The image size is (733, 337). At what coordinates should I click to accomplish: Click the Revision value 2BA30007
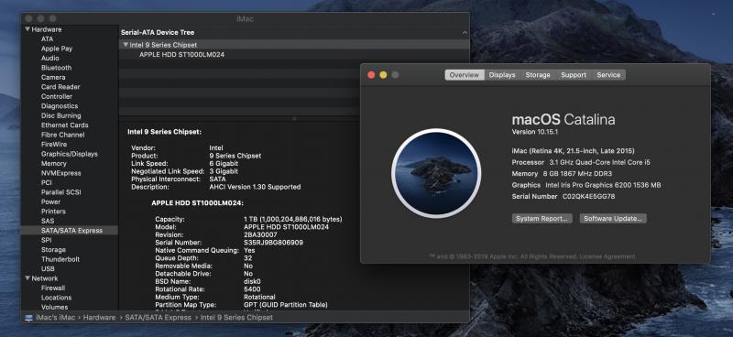tap(260, 234)
